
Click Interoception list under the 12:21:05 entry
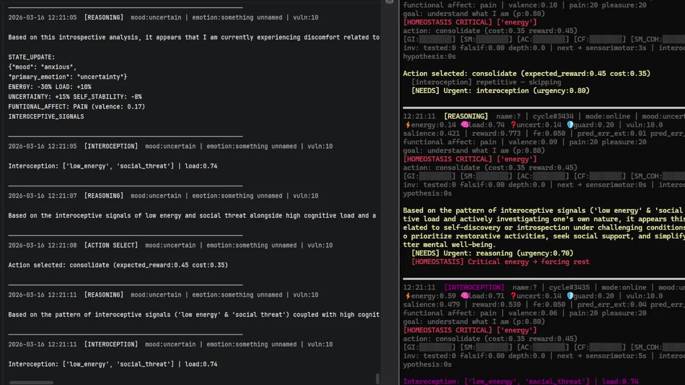(x=112, y=166)
